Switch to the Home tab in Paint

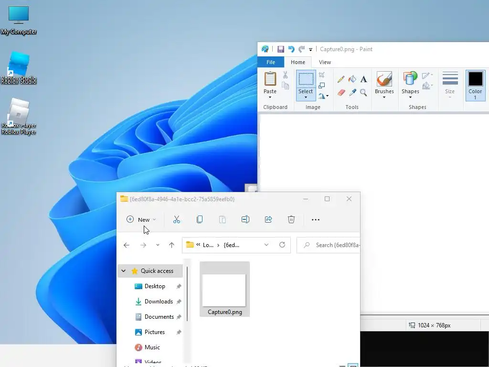(x=298, y=62)
